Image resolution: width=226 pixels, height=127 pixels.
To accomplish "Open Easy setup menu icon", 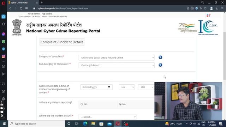I will (222, 8).
